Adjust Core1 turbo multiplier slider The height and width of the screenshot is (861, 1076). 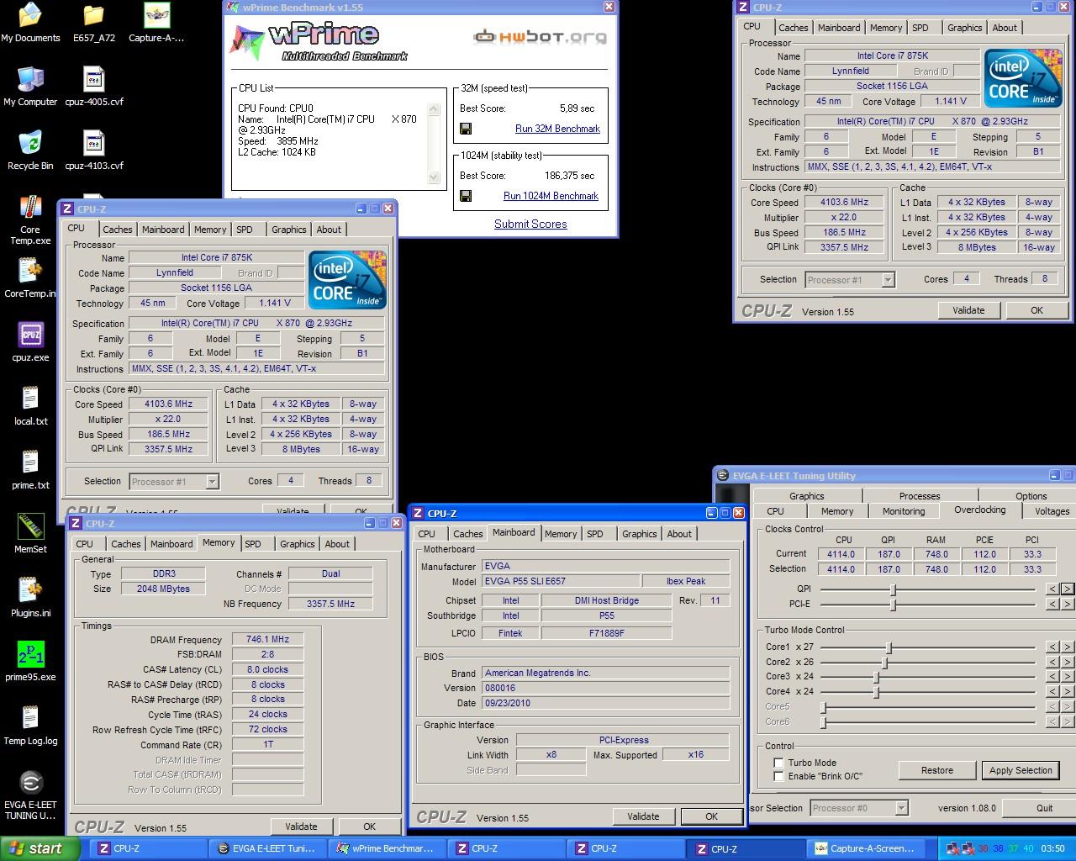point(888,647)
